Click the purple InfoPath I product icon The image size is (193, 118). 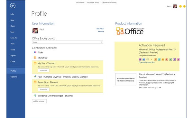tap(174, 59)
